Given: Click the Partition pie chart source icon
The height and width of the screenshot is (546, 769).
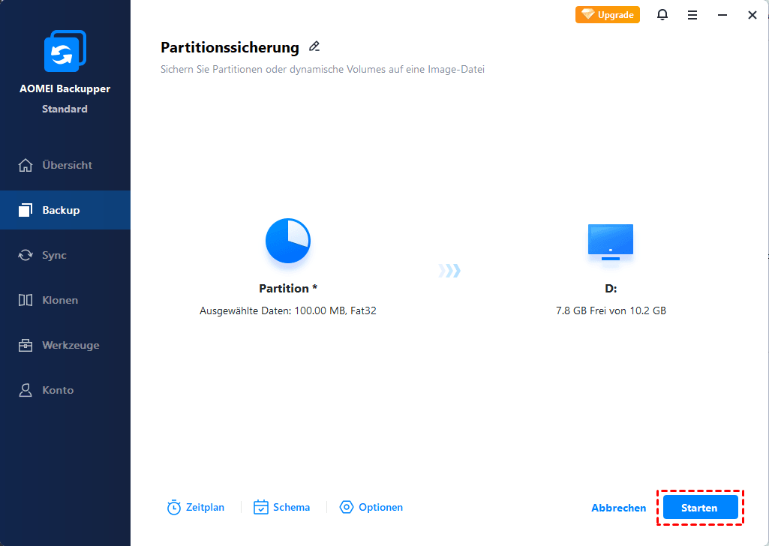Looking at the screenshot, I should tap(288, 241).
